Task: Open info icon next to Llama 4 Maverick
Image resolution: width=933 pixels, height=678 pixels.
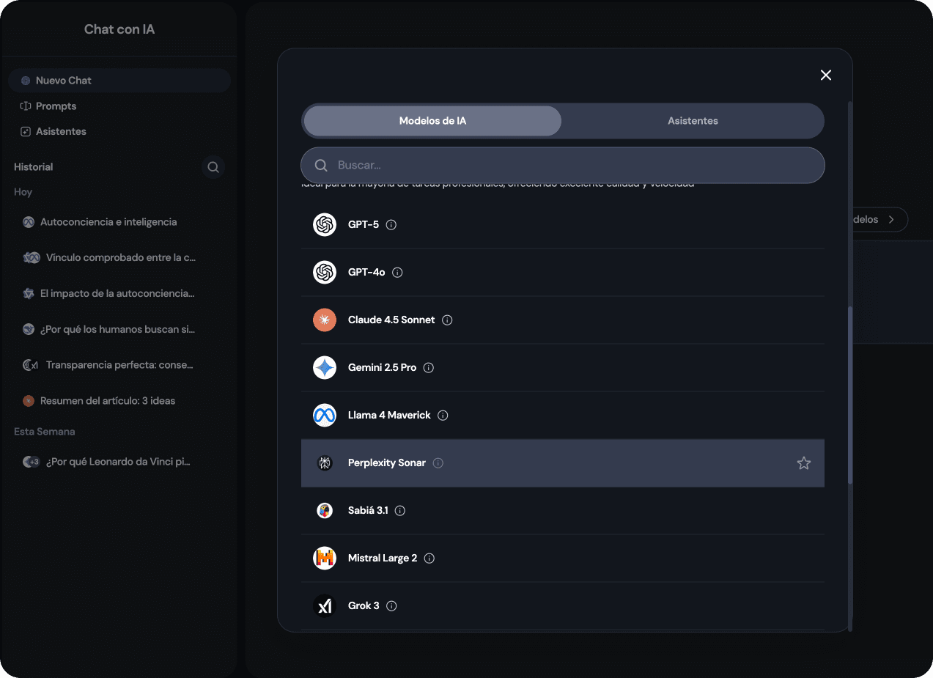Action: coord(443,416)
